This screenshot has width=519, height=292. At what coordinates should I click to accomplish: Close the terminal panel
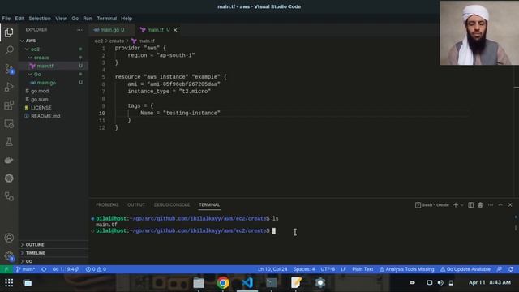pyautogui.click(x=510, y=205)
